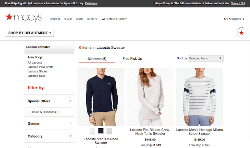Open the Gifts dropdown menu
250x148 pixels.
pyautogui.click(x=92, y=19)
